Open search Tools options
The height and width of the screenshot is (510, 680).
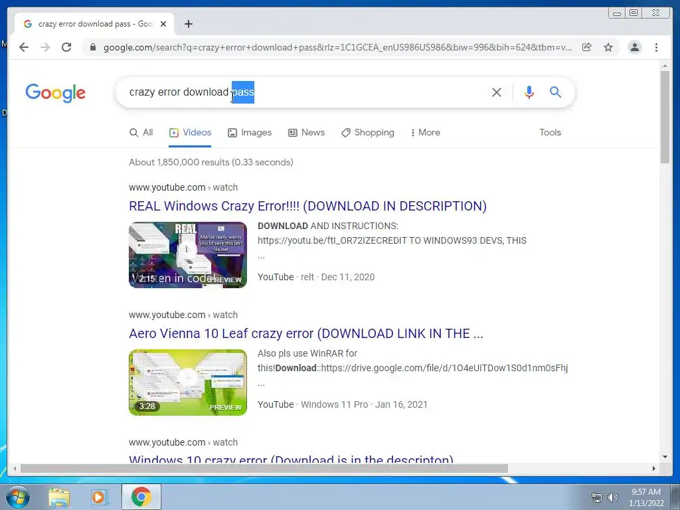pos(550,133)
